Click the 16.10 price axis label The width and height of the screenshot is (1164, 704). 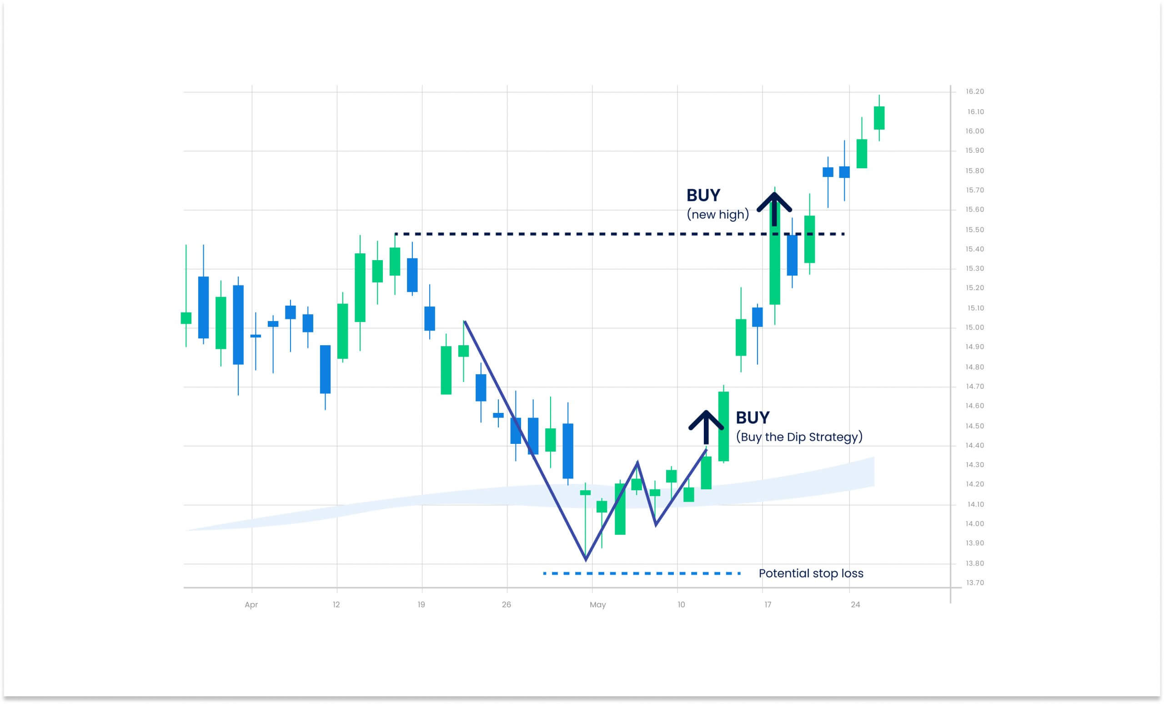tap(975, 112)
